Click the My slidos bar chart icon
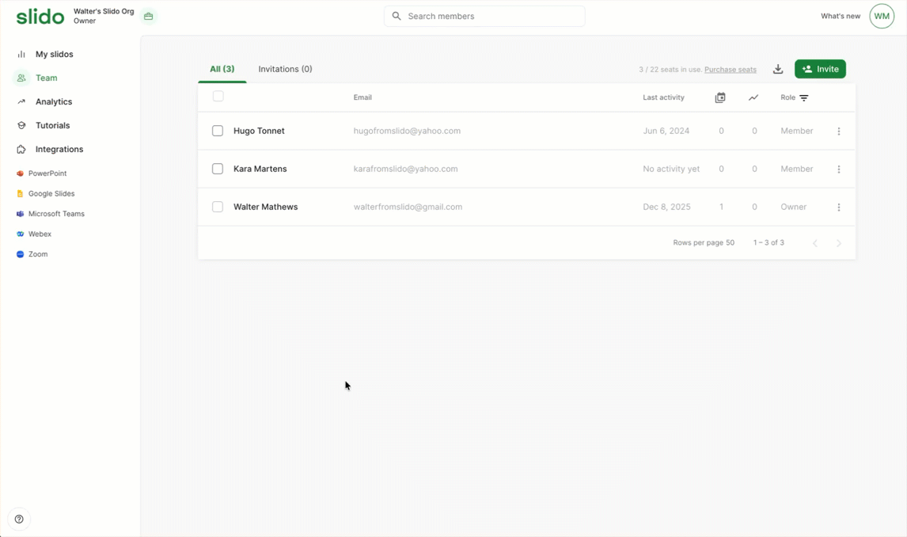 21,55
